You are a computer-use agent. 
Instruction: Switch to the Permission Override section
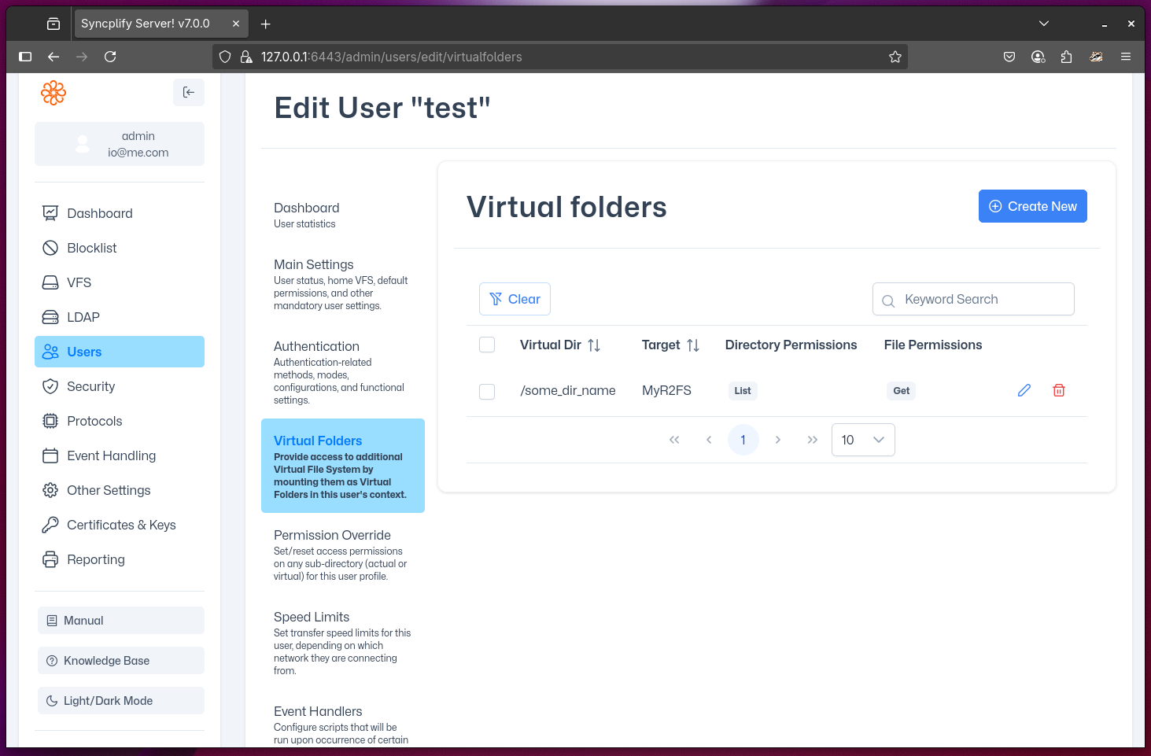[x=332, y=535]
